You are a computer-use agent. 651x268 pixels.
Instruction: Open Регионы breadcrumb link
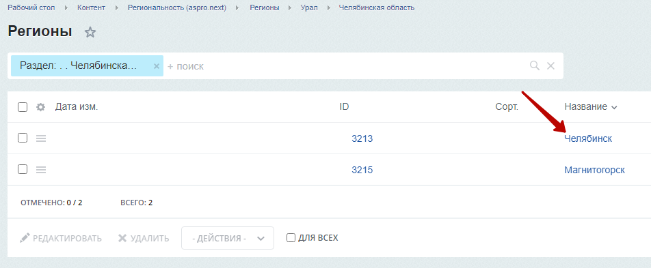pyautogui.click(x=265, y=8)
